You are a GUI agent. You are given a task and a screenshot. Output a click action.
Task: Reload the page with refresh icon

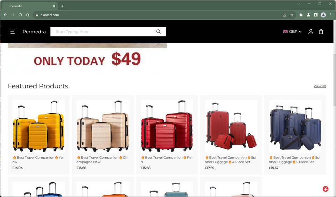click(x=20, y=15)
